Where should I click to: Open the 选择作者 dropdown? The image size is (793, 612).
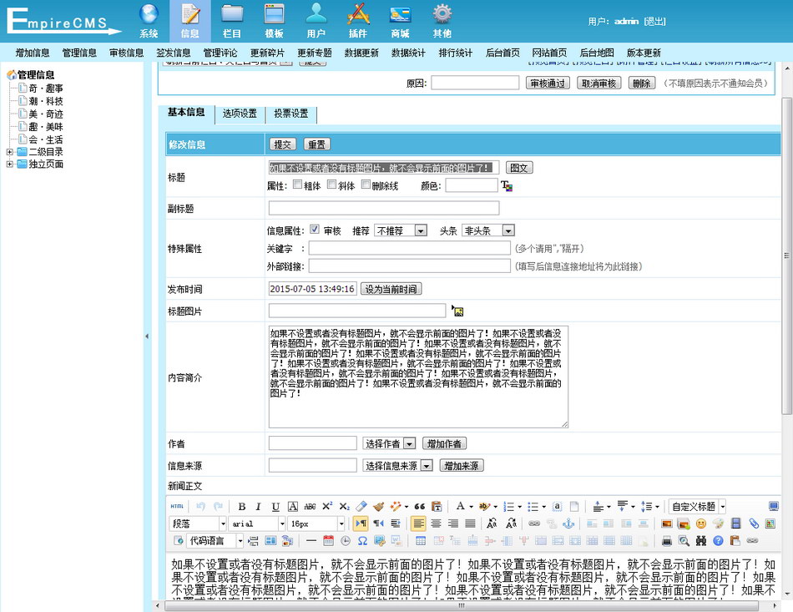point(389,443)
